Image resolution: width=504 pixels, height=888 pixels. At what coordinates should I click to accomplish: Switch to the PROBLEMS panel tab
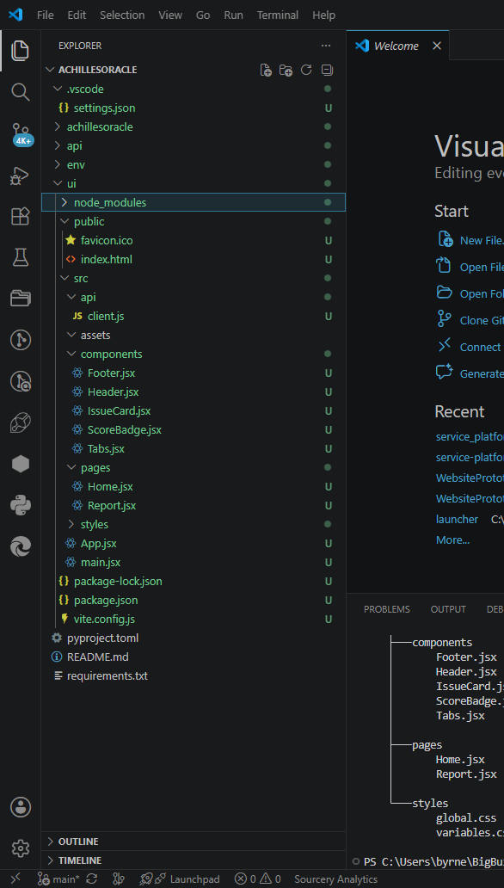tap(387, 609)
